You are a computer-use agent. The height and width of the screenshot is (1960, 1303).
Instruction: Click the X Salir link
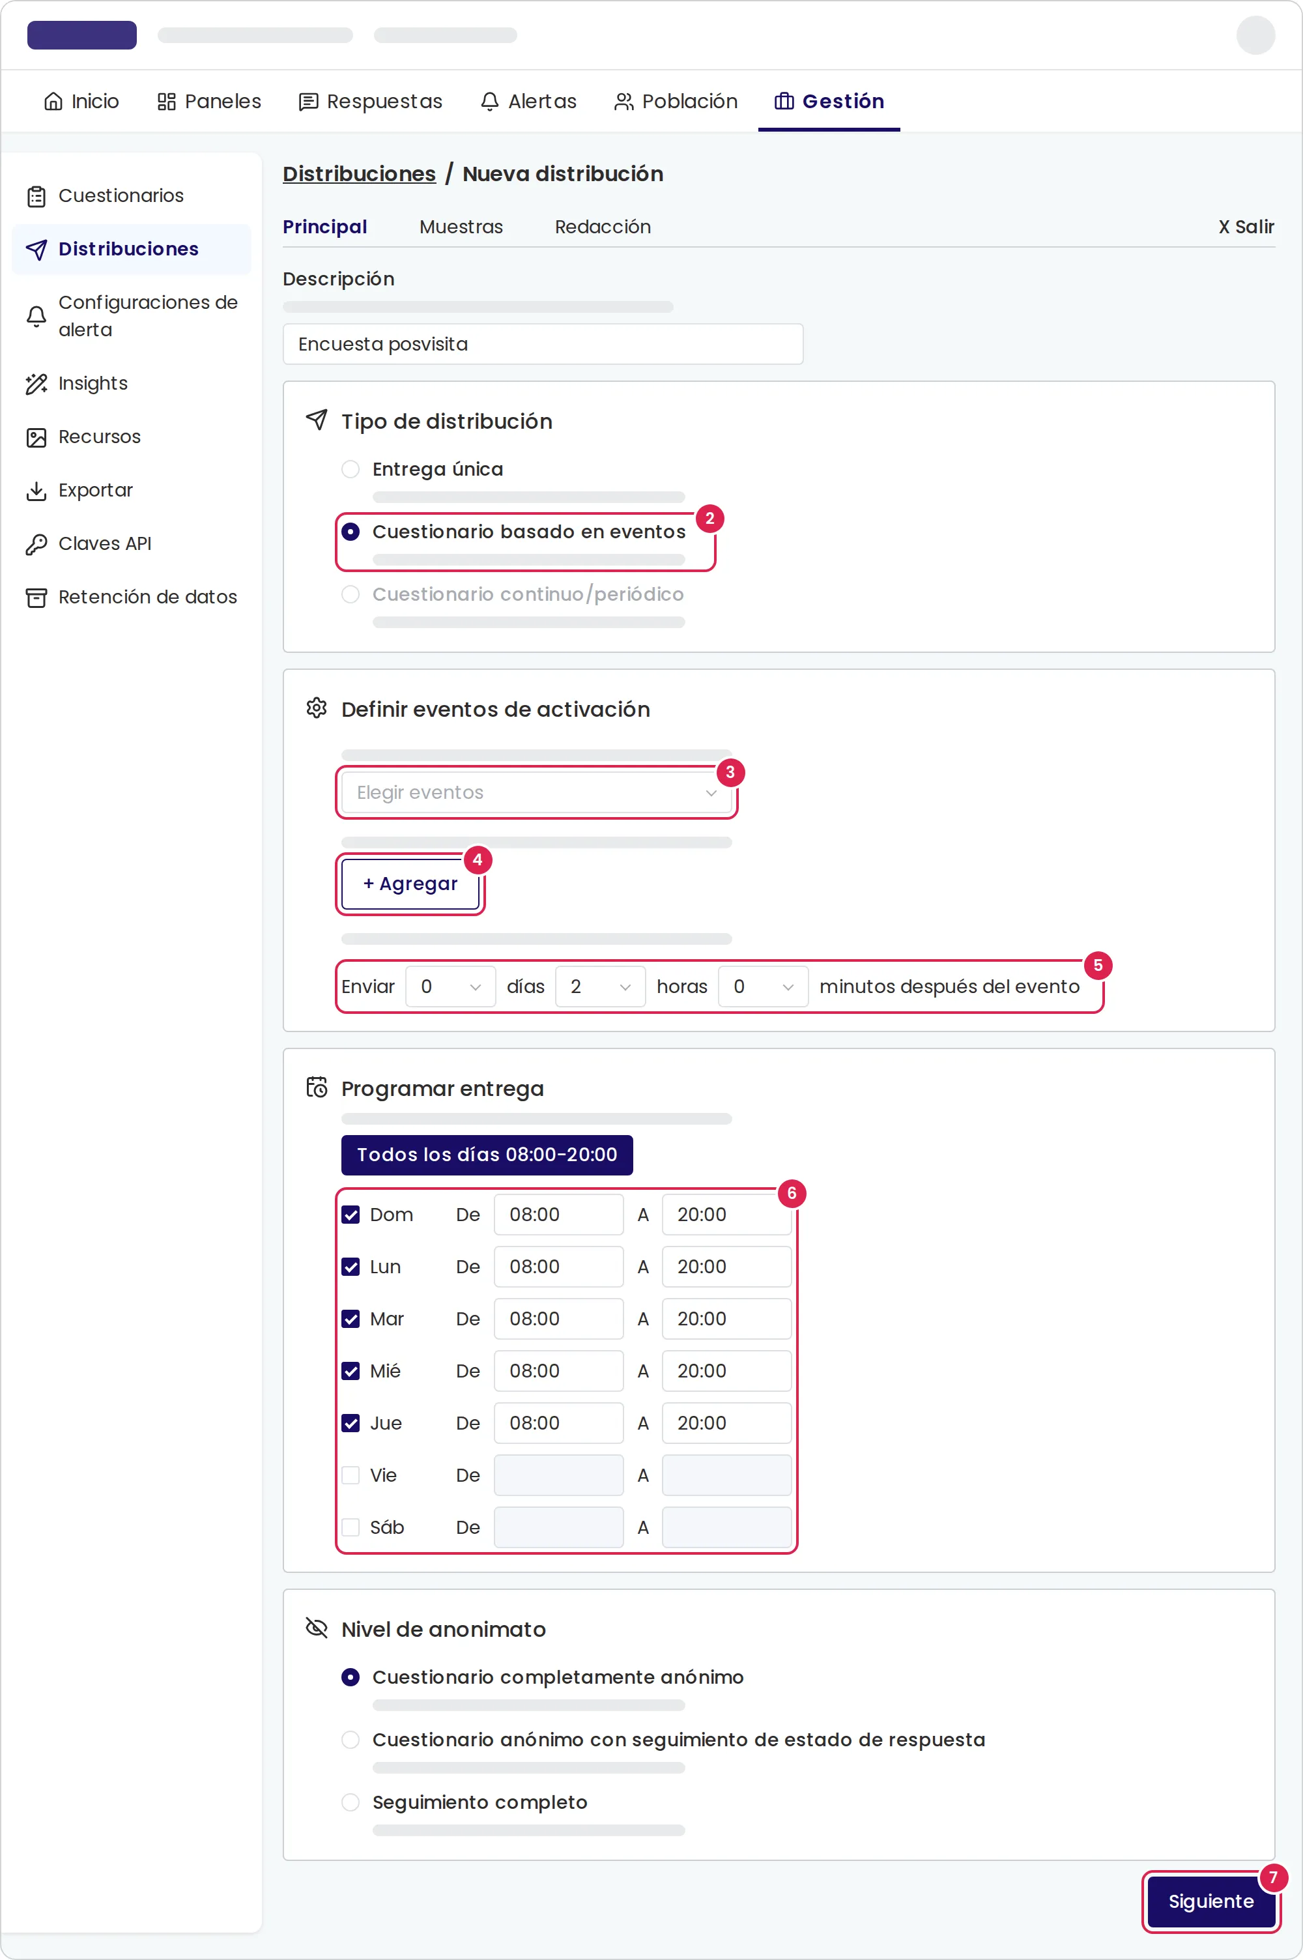click(1246, 227)
